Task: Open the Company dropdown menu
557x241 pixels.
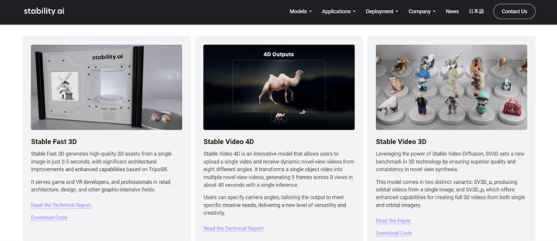Action: click(x=422, y=11)
